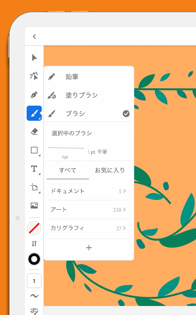Open the アート brush category

click(x=89, y=210)
